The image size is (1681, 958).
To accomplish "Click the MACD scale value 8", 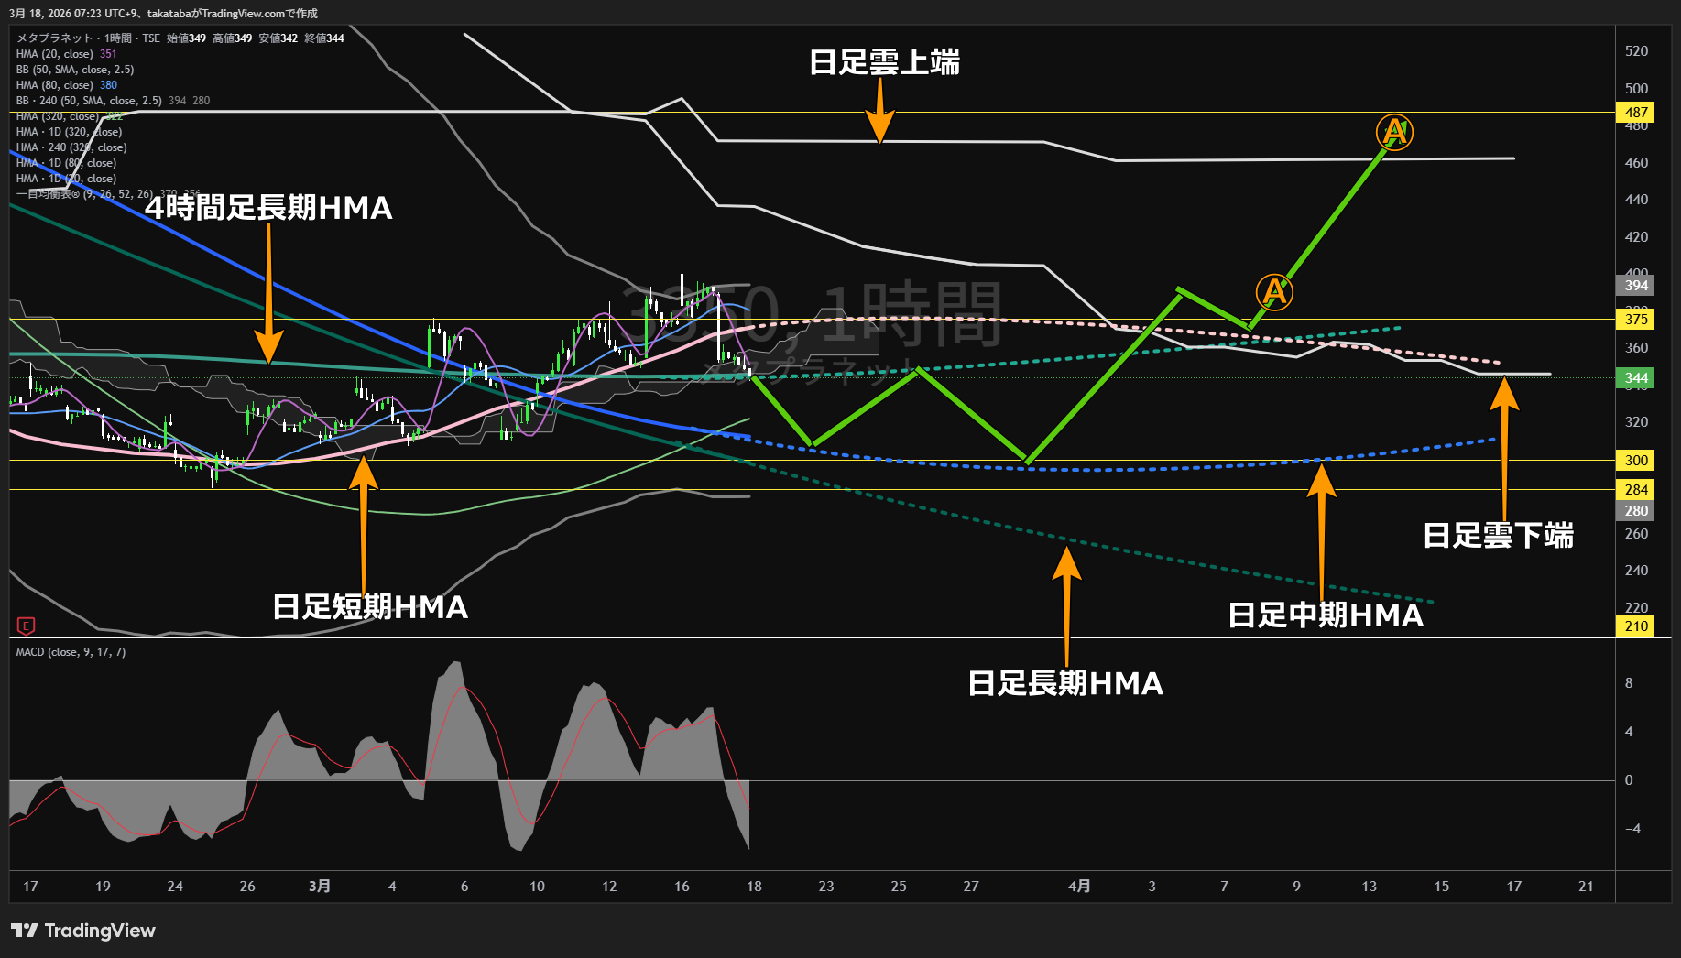I will (1629, 683).
